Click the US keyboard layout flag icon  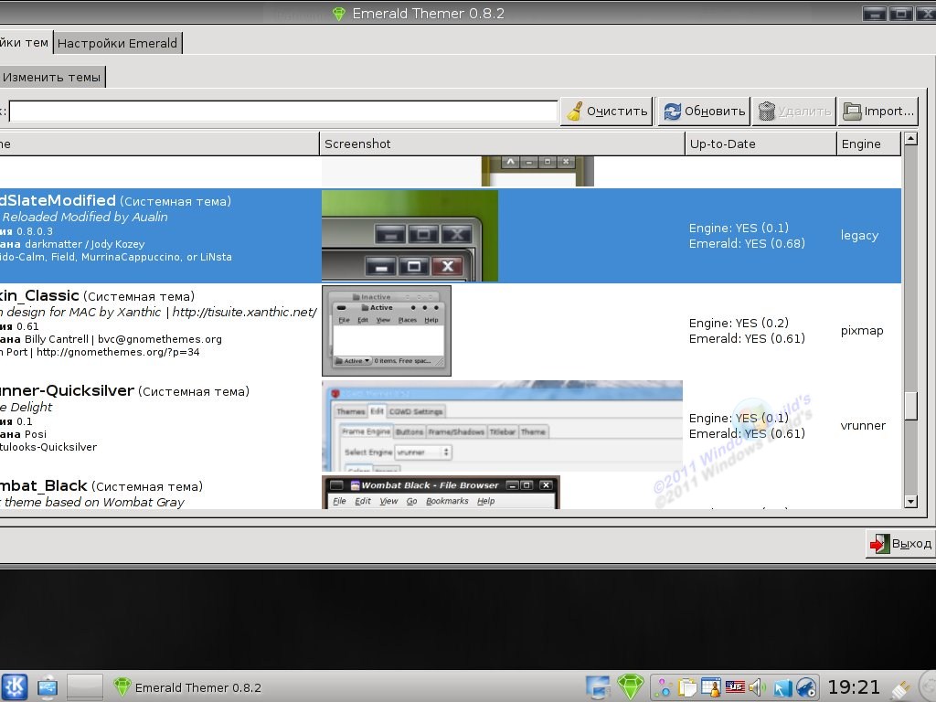point(735,687)
